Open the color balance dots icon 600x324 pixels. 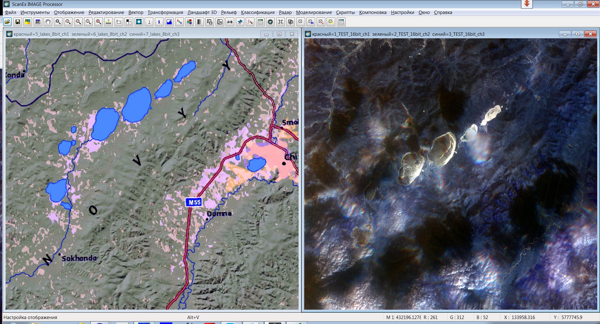pyautogui.click(x=189, y=22)
